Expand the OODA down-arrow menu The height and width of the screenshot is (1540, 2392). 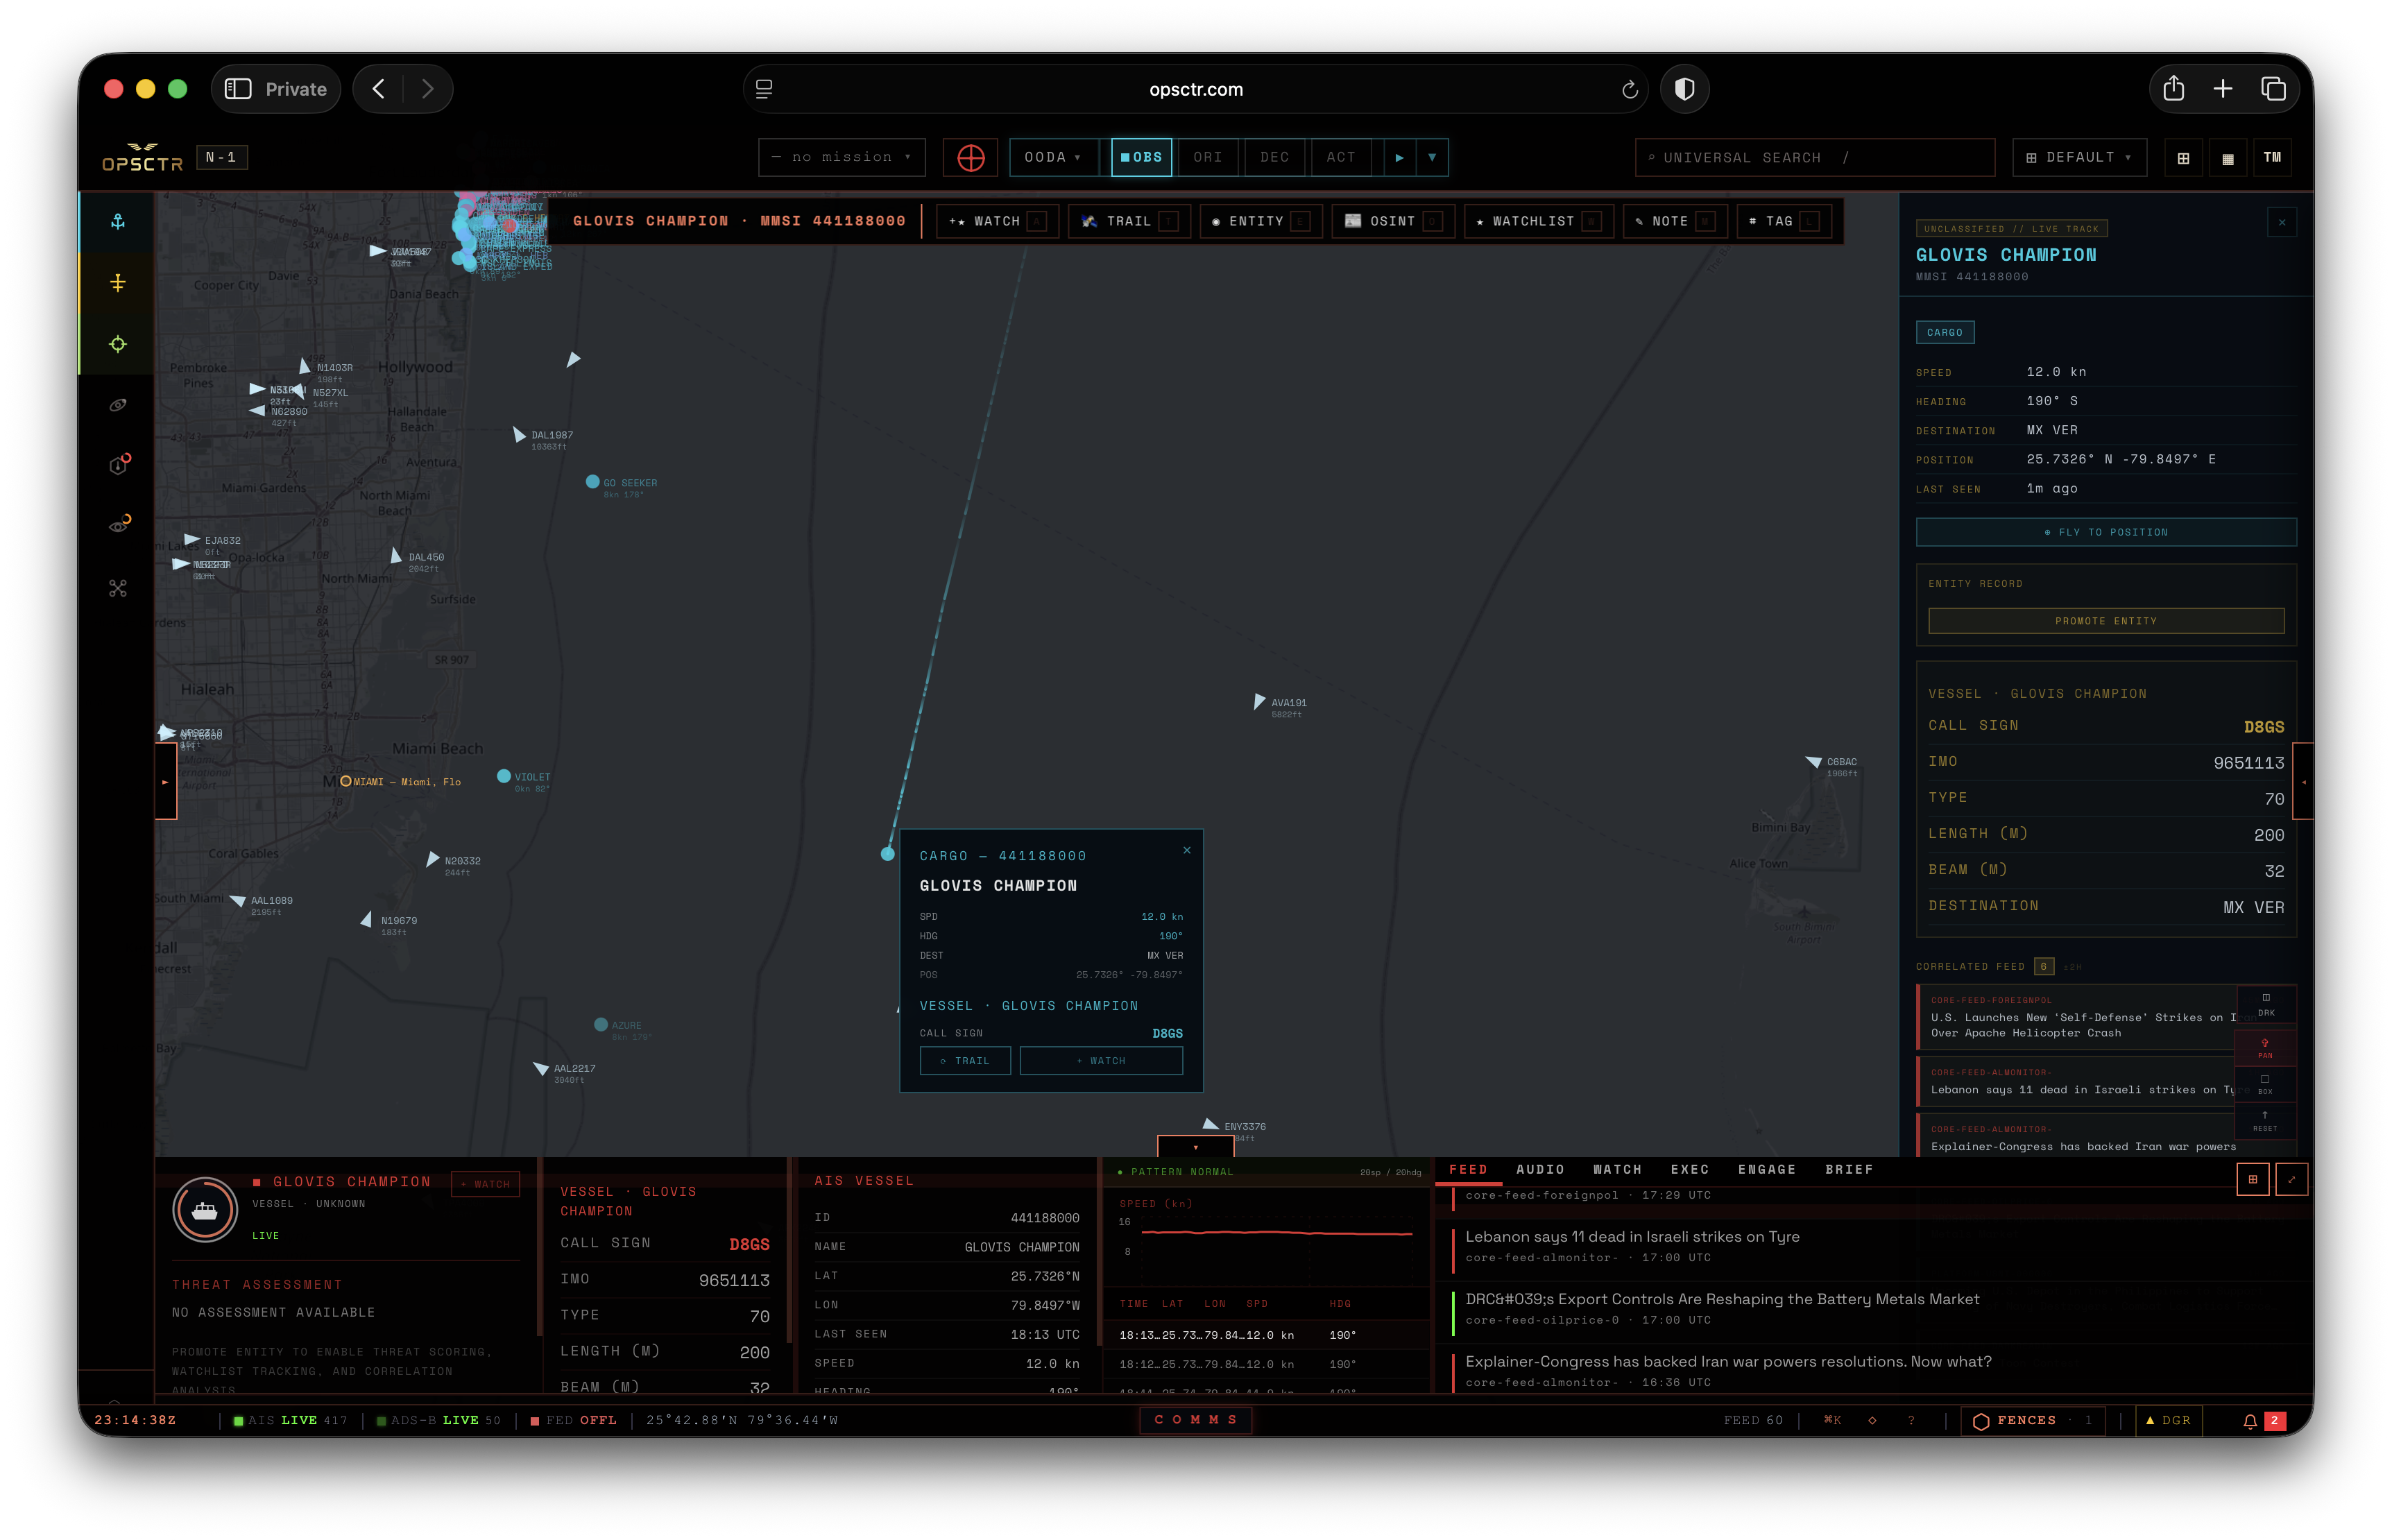1432,157
